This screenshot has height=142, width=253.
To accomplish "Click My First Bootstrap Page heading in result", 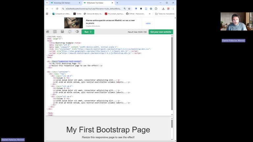I will pyautogui.click(x=108, y=130).
